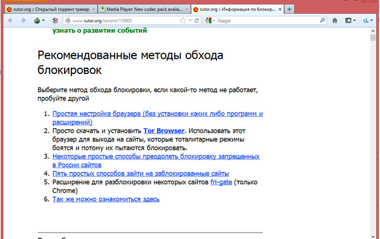Click the vertical scrollbar thumb
Viewport: 380px width, 239px height.
click(x=373, y=38)
